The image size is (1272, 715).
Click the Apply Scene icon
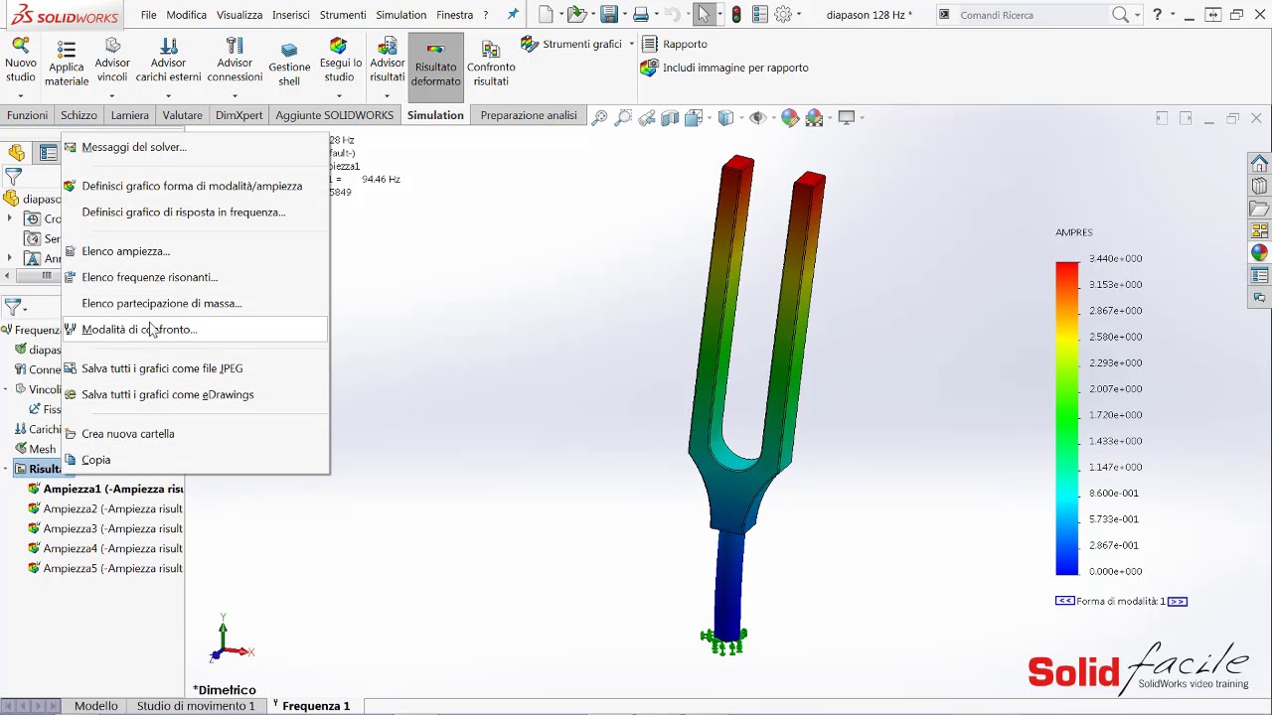click(814, 117)
